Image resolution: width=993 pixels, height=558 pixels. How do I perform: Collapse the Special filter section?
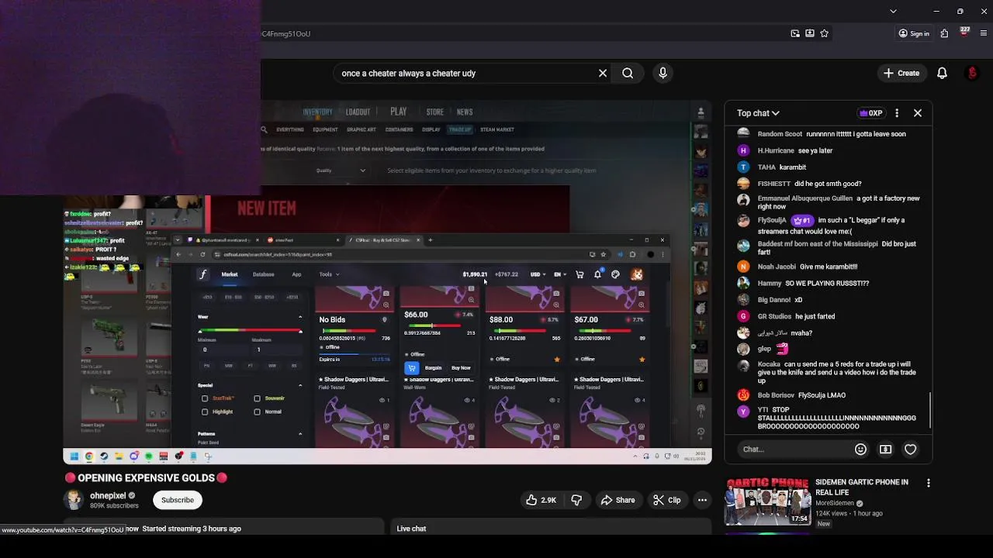300,385
